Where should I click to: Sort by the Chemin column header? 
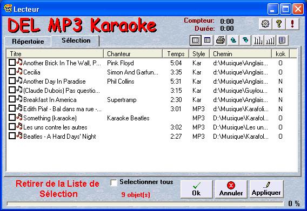tap(241, 54)
